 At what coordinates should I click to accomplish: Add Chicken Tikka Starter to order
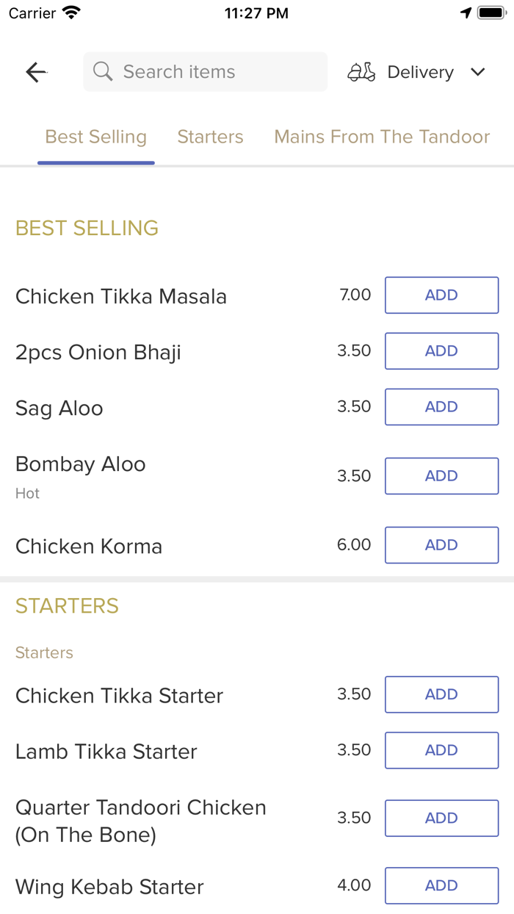[441, 694]
